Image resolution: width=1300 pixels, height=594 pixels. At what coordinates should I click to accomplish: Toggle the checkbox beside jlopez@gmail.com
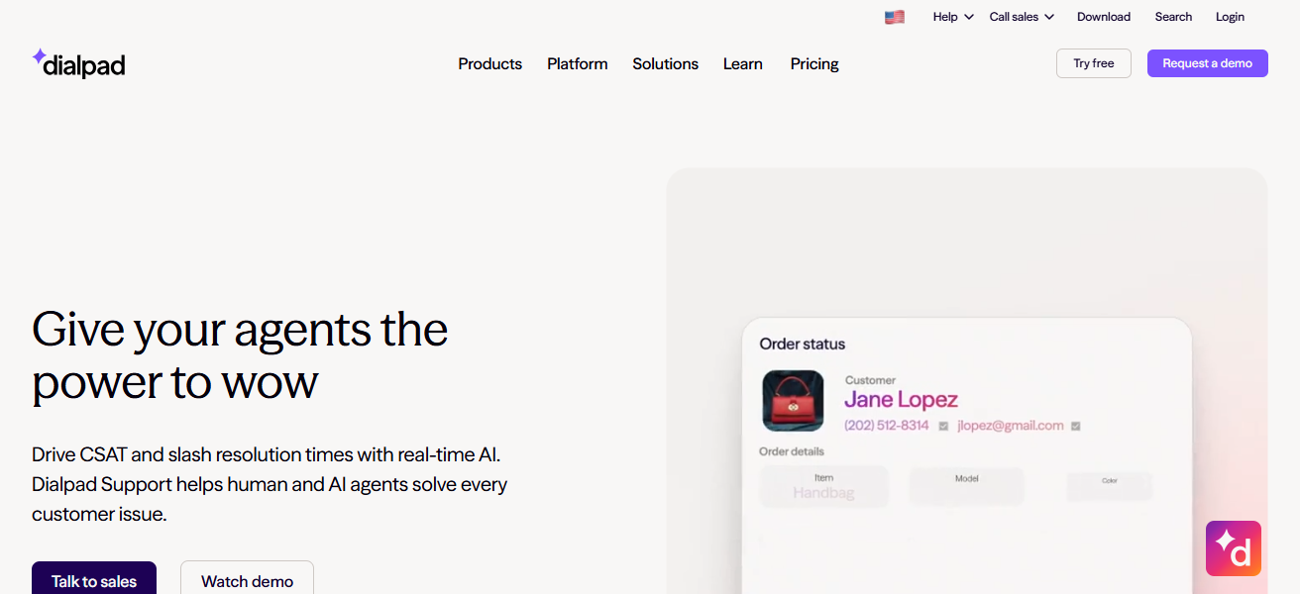(x=1076, y=427)
